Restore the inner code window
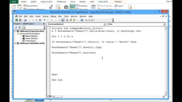Viewport: 182px width, 102px height. click(163, 16)
